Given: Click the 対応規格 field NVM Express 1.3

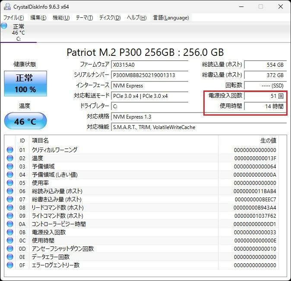Looking at the screenshot, I should click(199, 116).
